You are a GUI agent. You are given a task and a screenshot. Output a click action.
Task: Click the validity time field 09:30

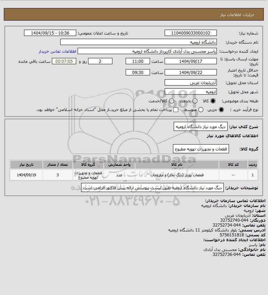pyautogui.click(x=138, y=72)
